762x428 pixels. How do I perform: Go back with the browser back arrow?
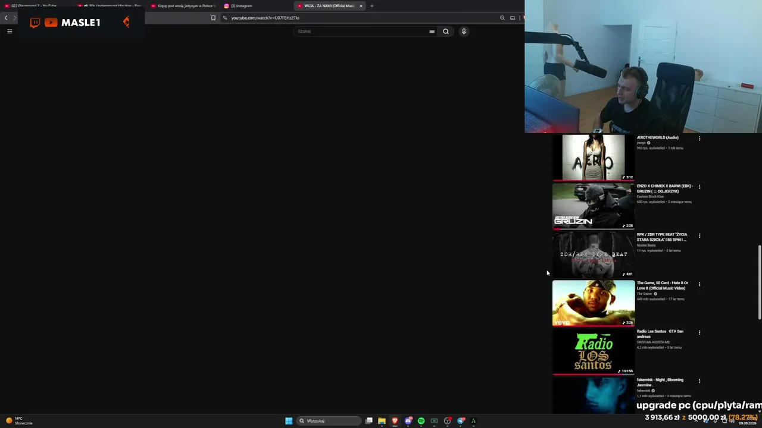pyautogui.click(x=6, y=18)
